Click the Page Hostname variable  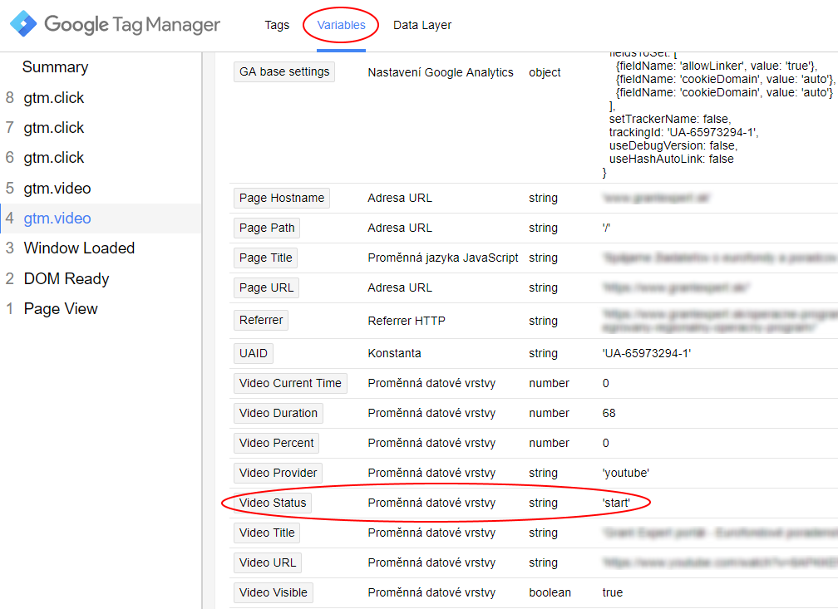pyautogui.click(x=282, y=198)
